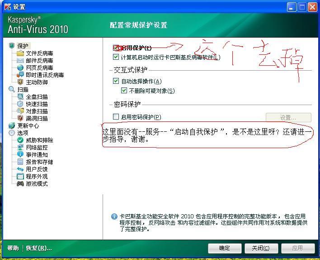The height and width of the screenshot is (260, 320).
Task: Uncheck the 启用保护(E) checkbox
Action: pos(116,48)
